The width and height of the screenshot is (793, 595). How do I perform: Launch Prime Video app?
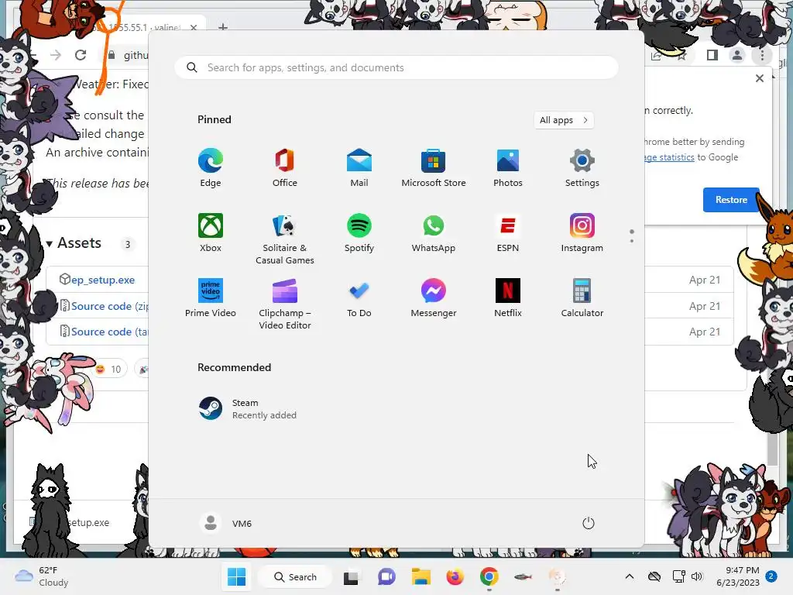pos(211,298)
